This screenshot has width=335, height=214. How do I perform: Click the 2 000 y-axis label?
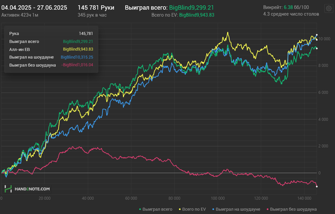323,146
